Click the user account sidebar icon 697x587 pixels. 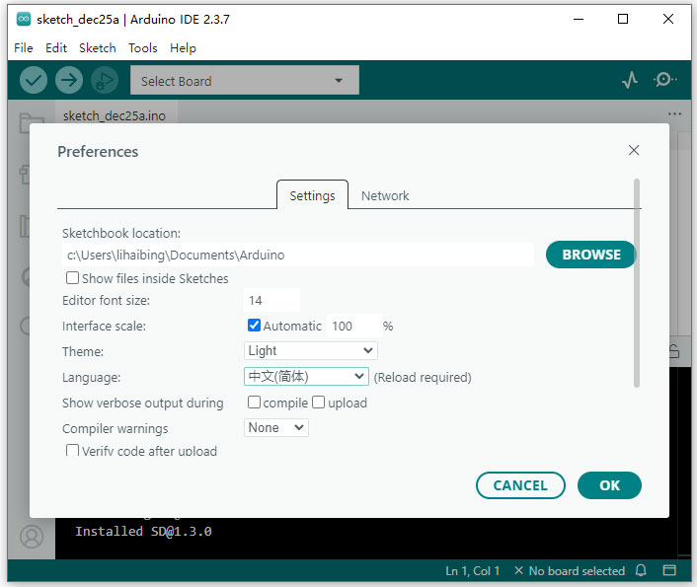point(32,537)
